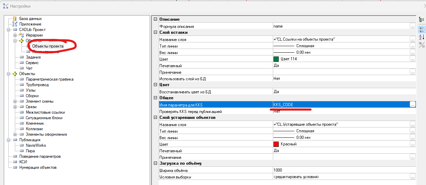Click the ellipsis button for Условия выборки

pyautogui.click(x=412, y=177)
